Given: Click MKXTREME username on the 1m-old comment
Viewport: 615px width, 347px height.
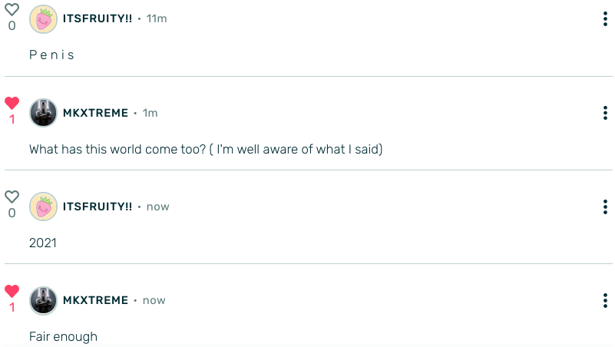Looking at the screenshot, I should coord(95,113).
